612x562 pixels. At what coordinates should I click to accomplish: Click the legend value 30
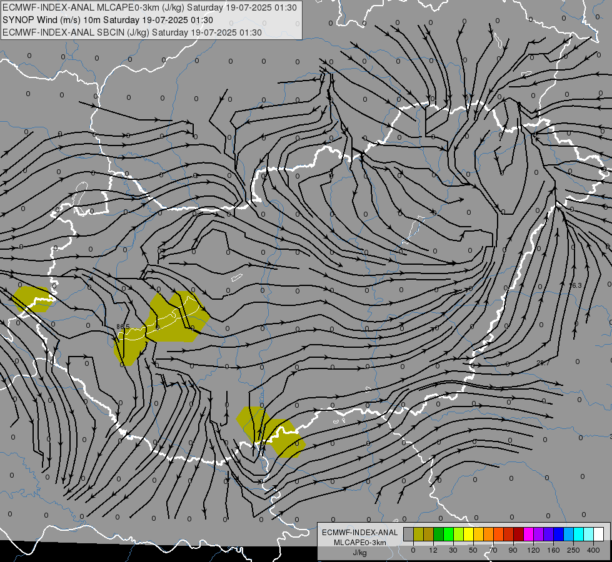pyautogui.click(x=453, y=550)
